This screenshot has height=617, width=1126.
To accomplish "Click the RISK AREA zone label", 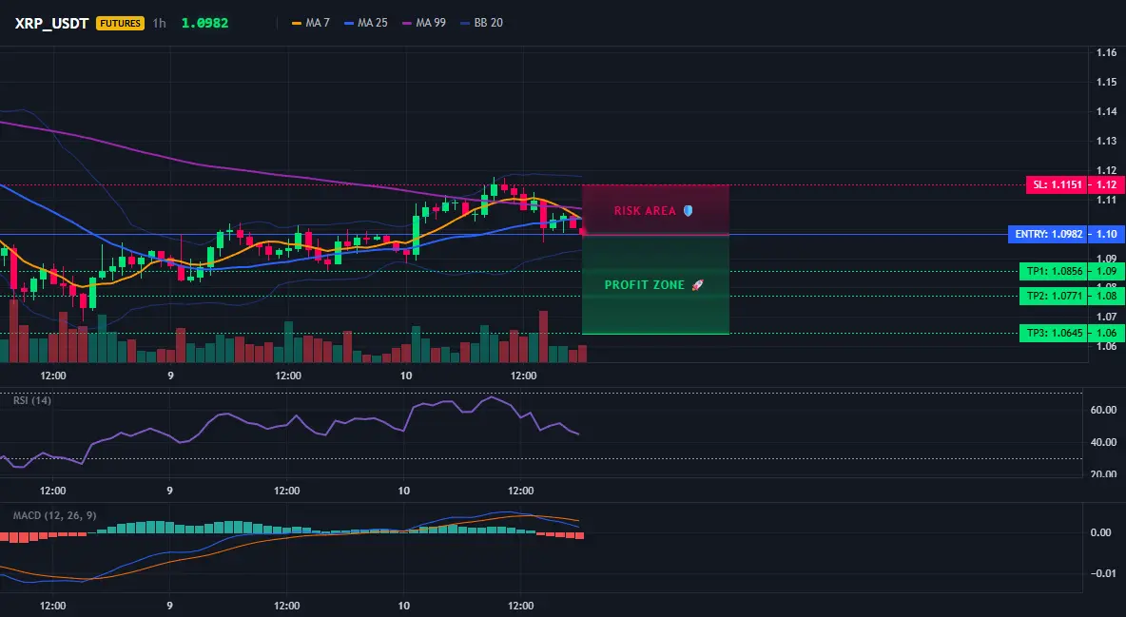I will click(645, 210).
